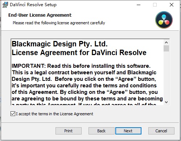181x141 pixels.
Task: Click 'Please read the following license' text
Action: pos(59,23)
